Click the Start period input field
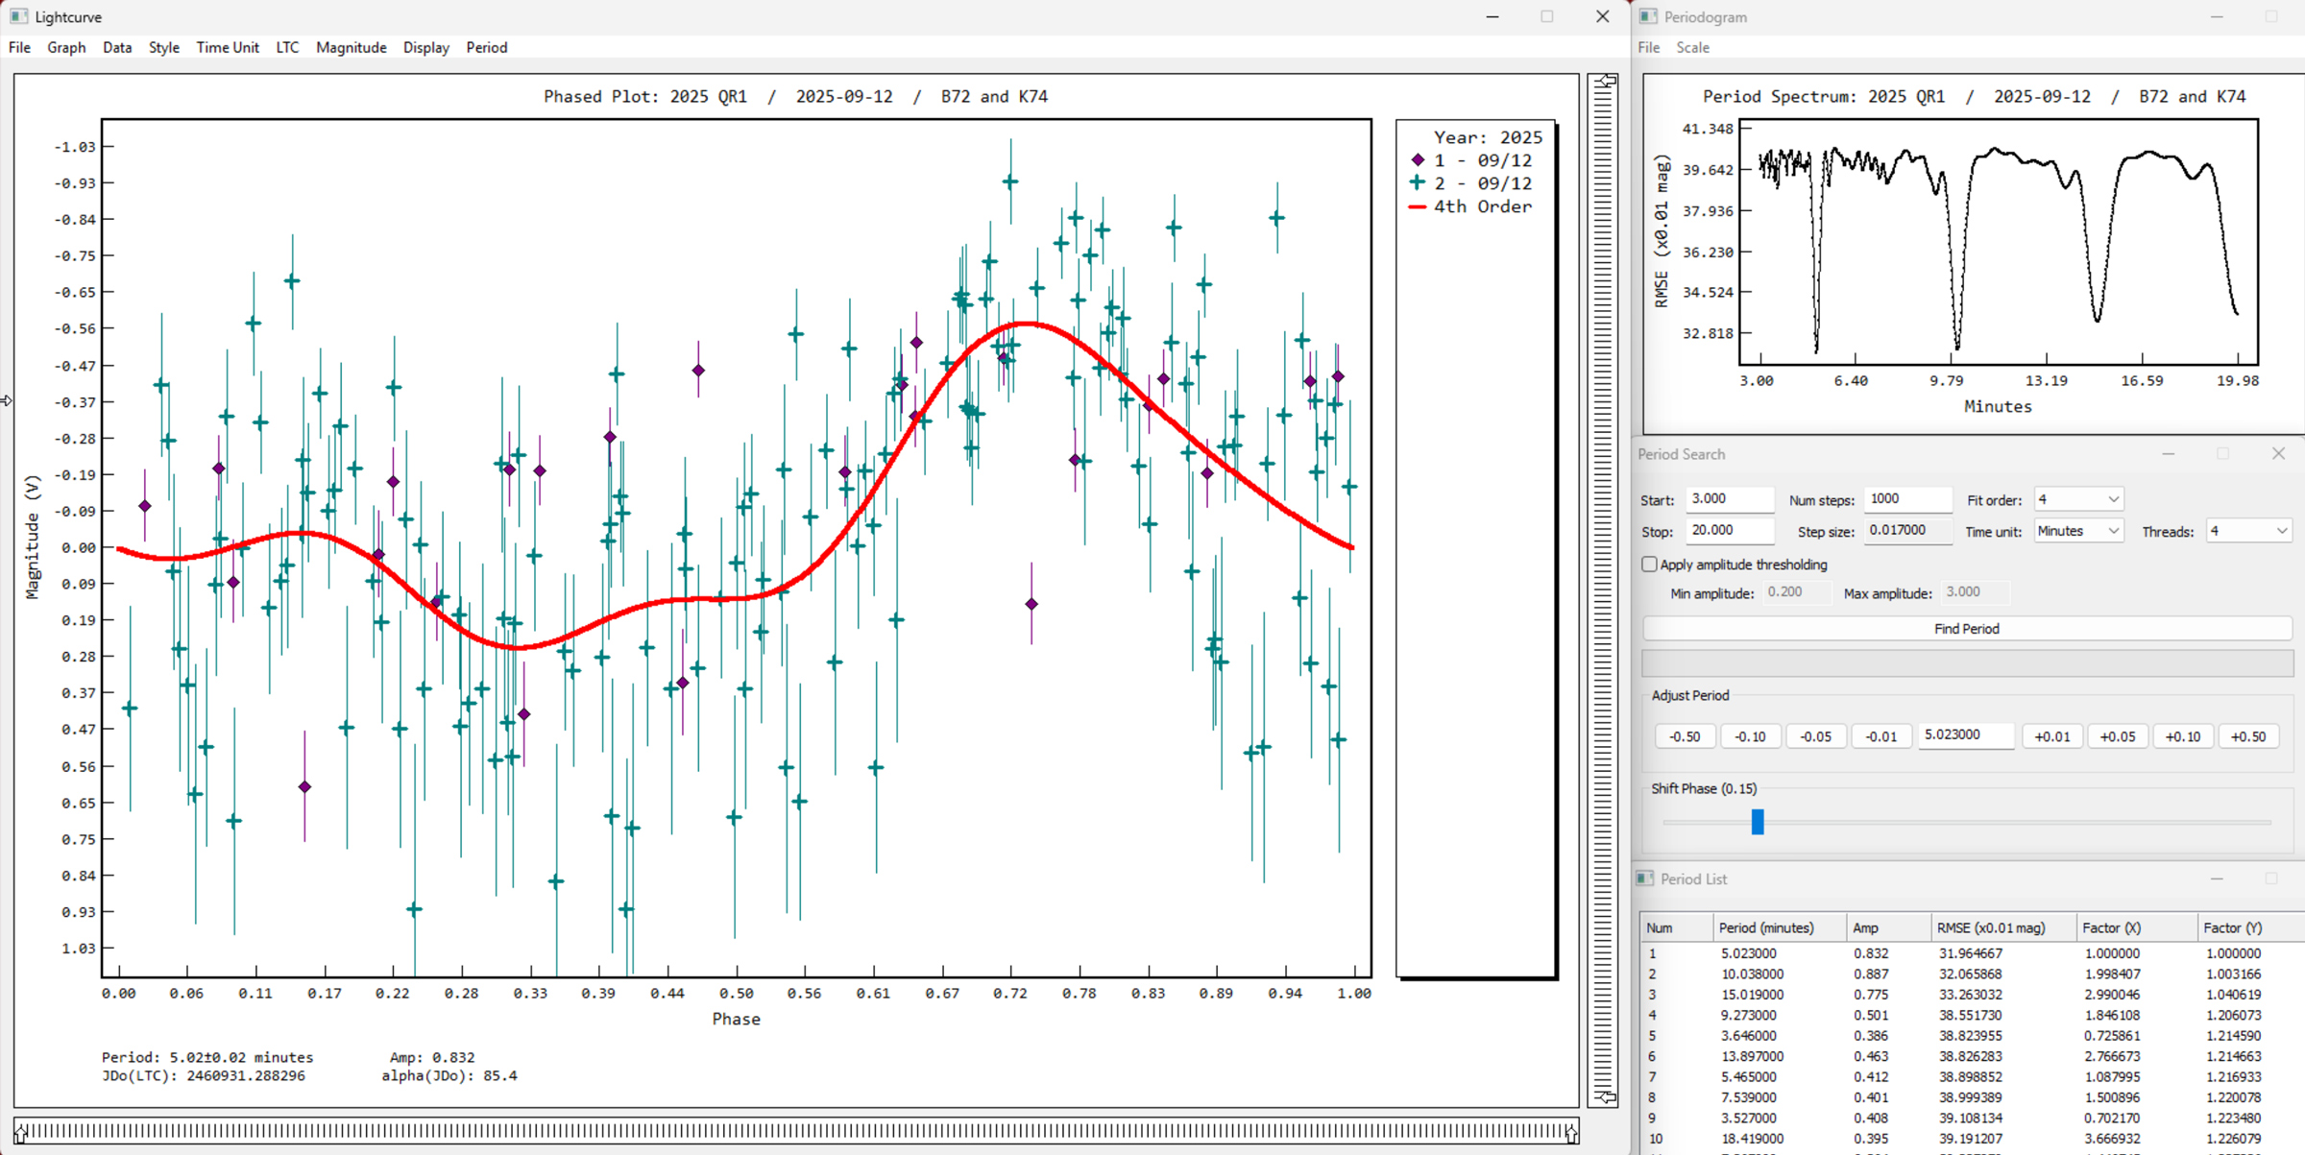Image resolution: width=2305 pixels, height=1155 pixels. pos(1730,499)
